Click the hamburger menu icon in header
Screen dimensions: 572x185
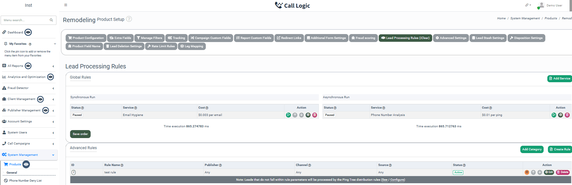(x=66, y=5)
